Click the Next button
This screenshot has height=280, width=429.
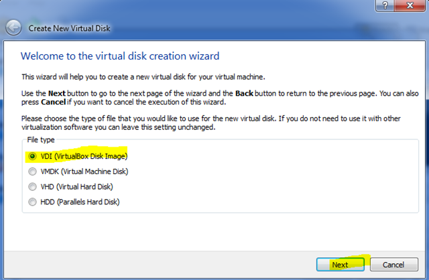(x=340, y=265)
